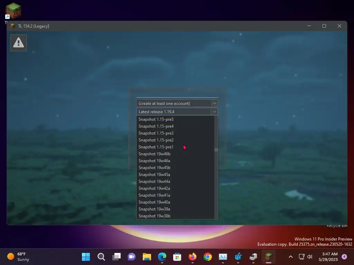The image size is (354, 265).
Task: Select Snapshot 1.15-pre1
Action: pyautogui.click(x=175, y=147)
